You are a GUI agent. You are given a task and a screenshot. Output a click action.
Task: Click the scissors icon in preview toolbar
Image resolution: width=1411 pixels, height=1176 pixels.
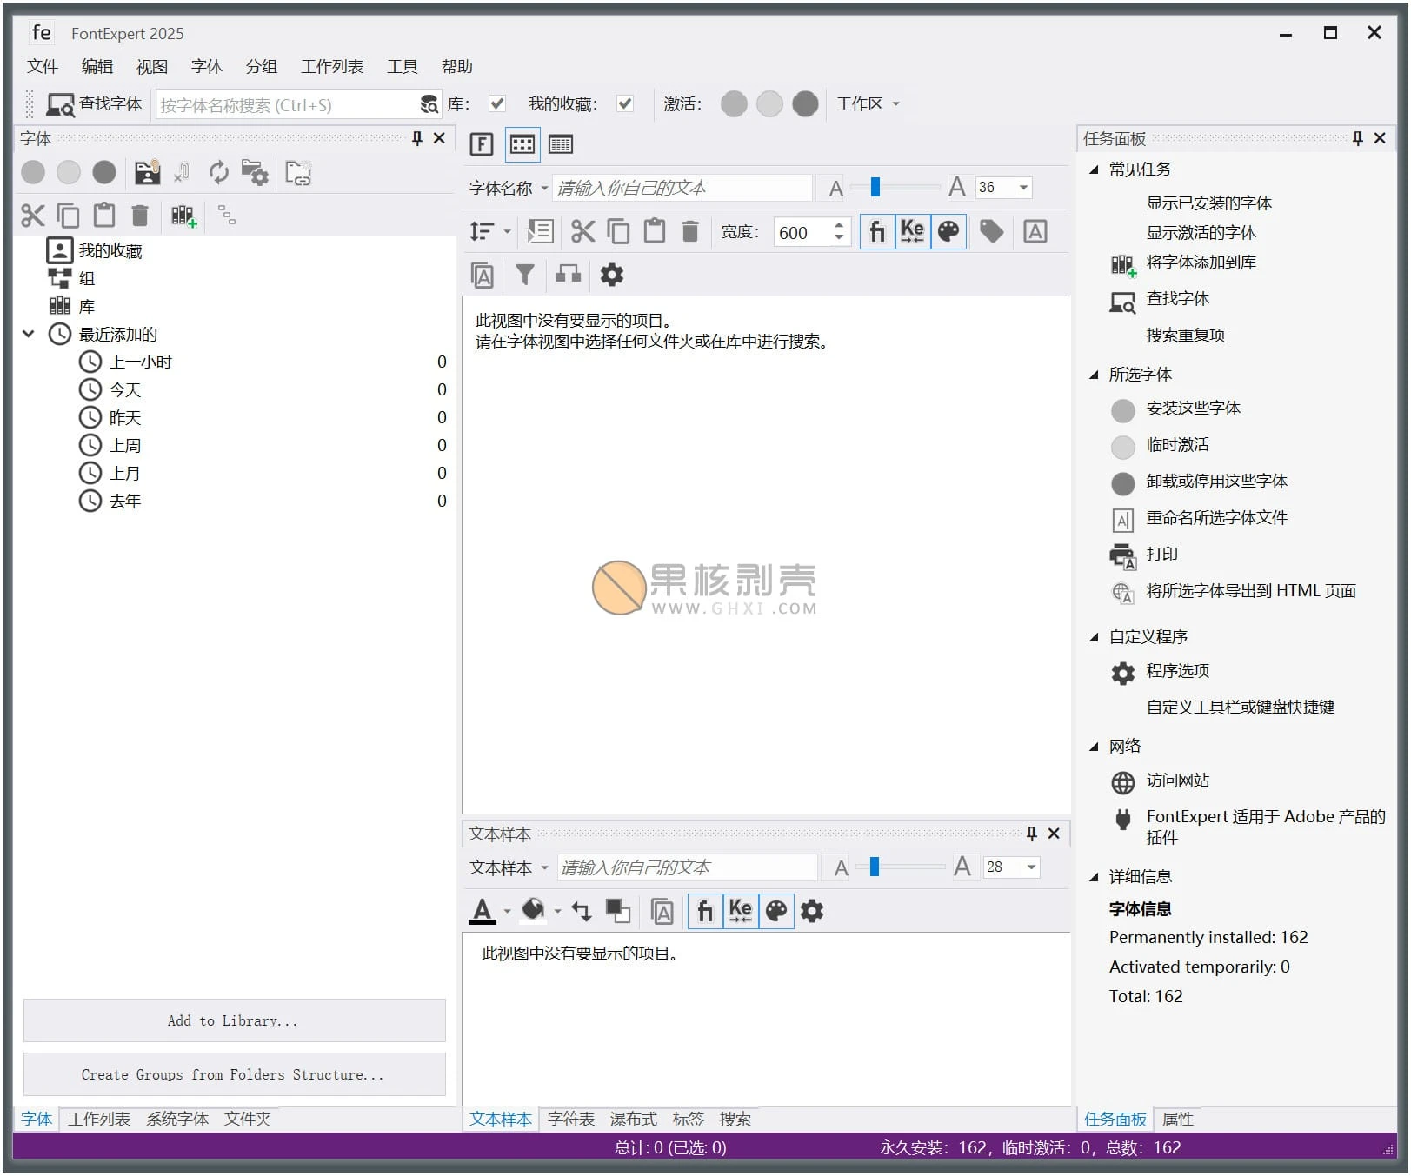pos(582,231)
